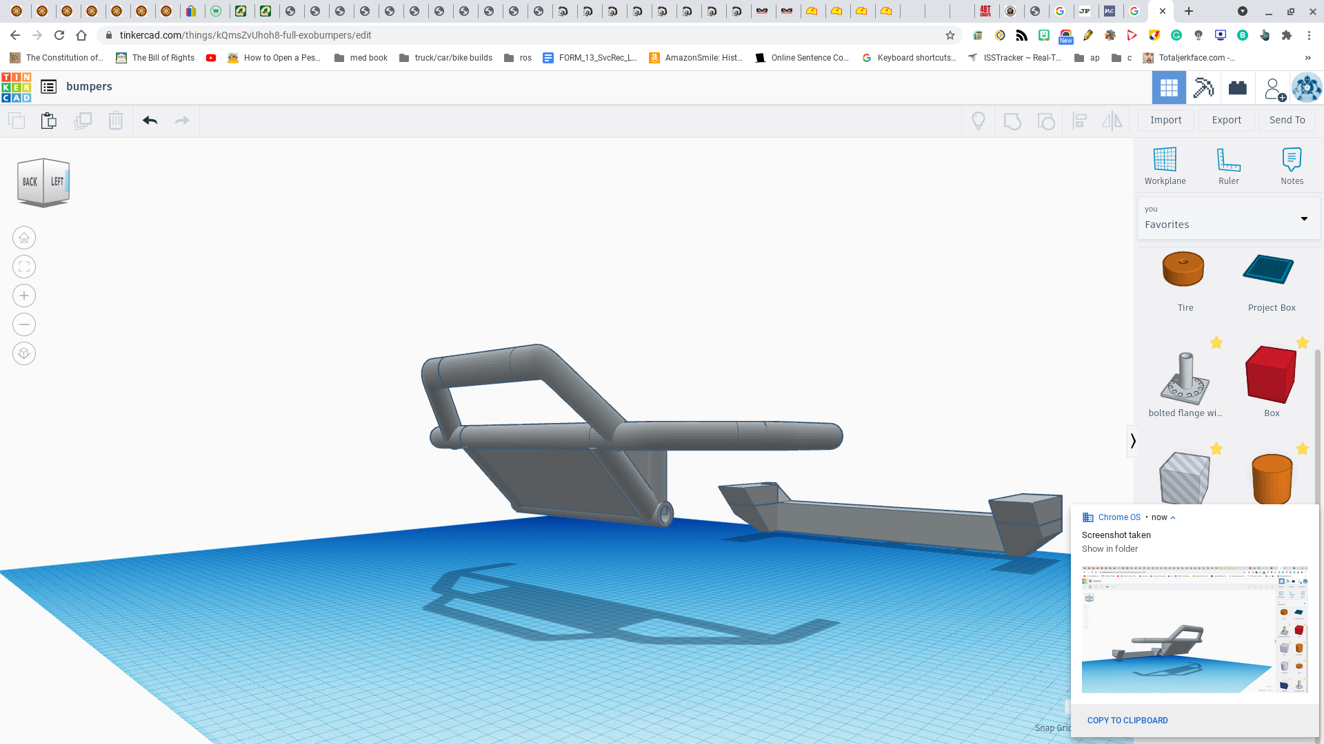Open The Bill of Rights bookmark
The height and width of the screenshot is (744, 1324).
[155, 58]
